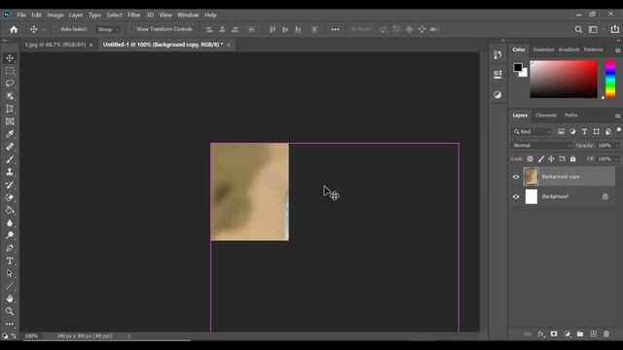The height and width of the screenshot is (350, 623).
Task: Open the Opacity slider dropdown
Action: [x=617, y=146]
